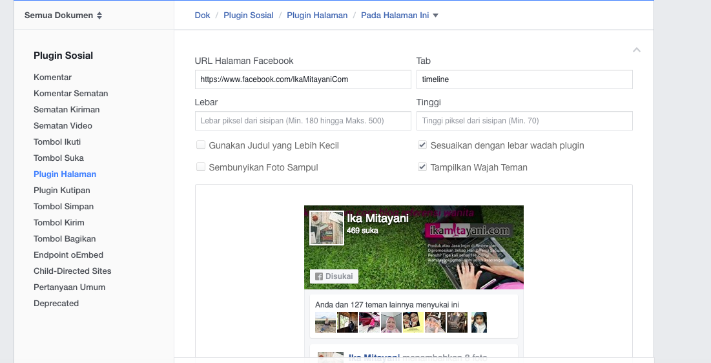Open the Tombol Suka page
Screen dimensions: 711x363
[59, 158]
